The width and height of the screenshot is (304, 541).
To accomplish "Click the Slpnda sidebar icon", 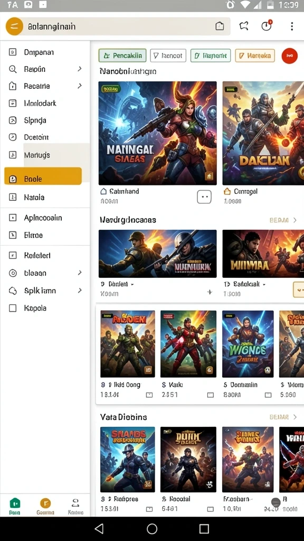I will pyautogui.click(x=13, y=120).
